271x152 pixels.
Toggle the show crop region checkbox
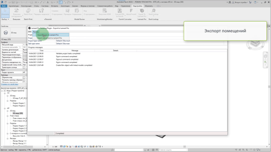tap(24, 80)
